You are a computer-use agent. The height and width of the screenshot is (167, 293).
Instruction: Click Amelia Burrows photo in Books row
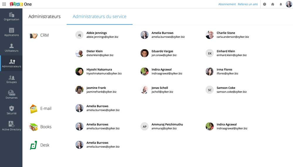79,127
